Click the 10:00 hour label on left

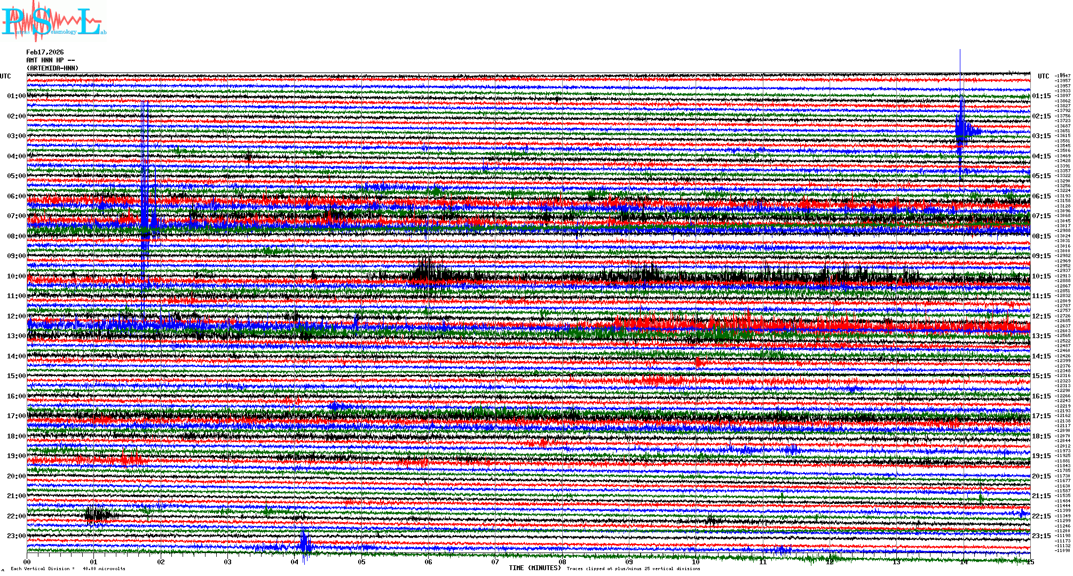click(x=16, y=276)
